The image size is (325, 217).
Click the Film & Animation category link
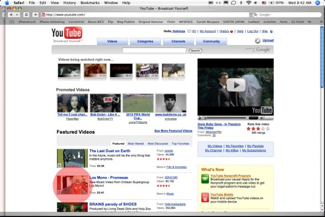(176, 167)
